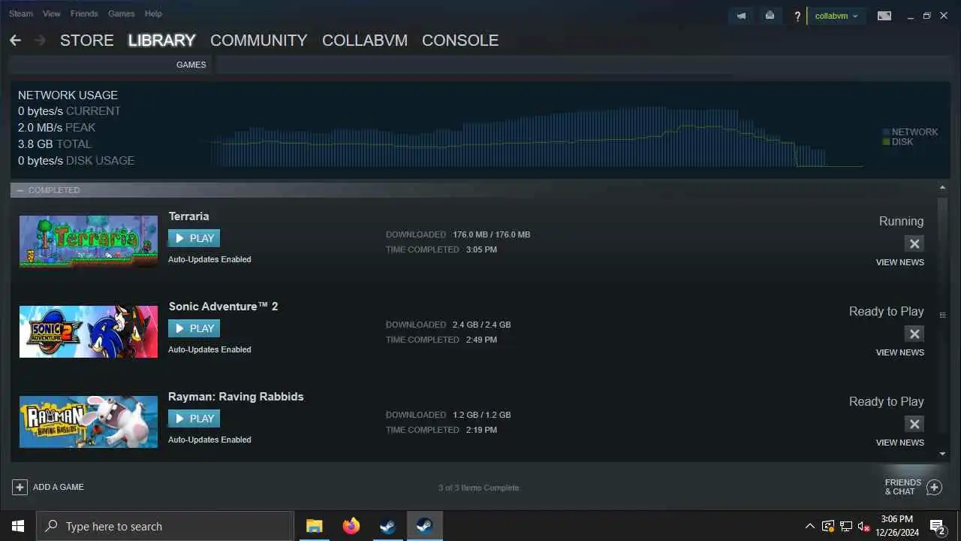The height and width of the screenshot is (541, 961).
Task: Click the Windows taskbar search box
Action: (165, 526)
